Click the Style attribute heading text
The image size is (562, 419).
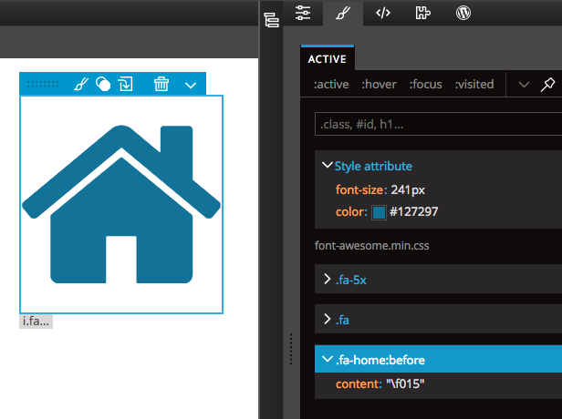[x=373, y=166]
